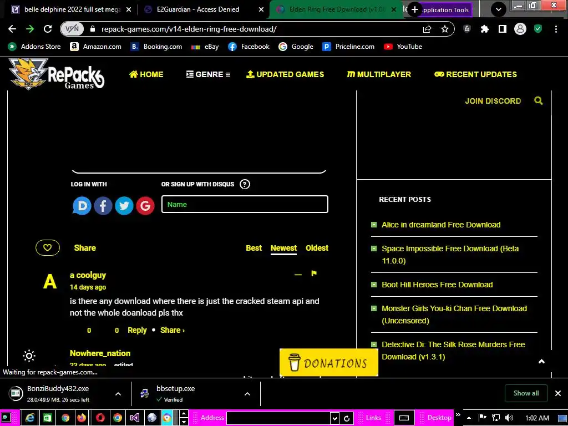
Task: Open the browser profile avatar
Action: click(x=520, y=29)
